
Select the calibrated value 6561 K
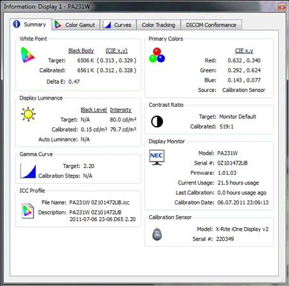point(85,70)
